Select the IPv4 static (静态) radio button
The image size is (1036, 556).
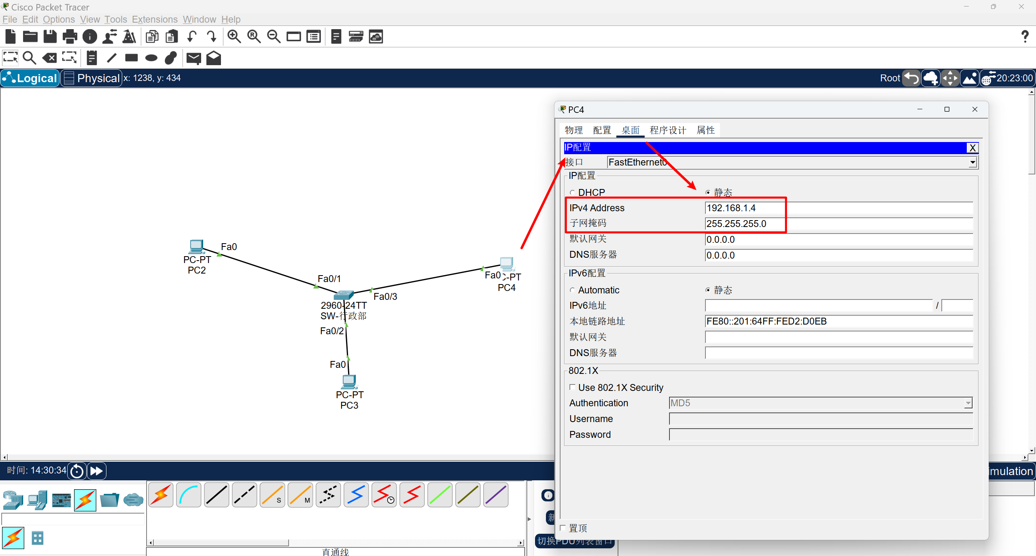(708, 193)
